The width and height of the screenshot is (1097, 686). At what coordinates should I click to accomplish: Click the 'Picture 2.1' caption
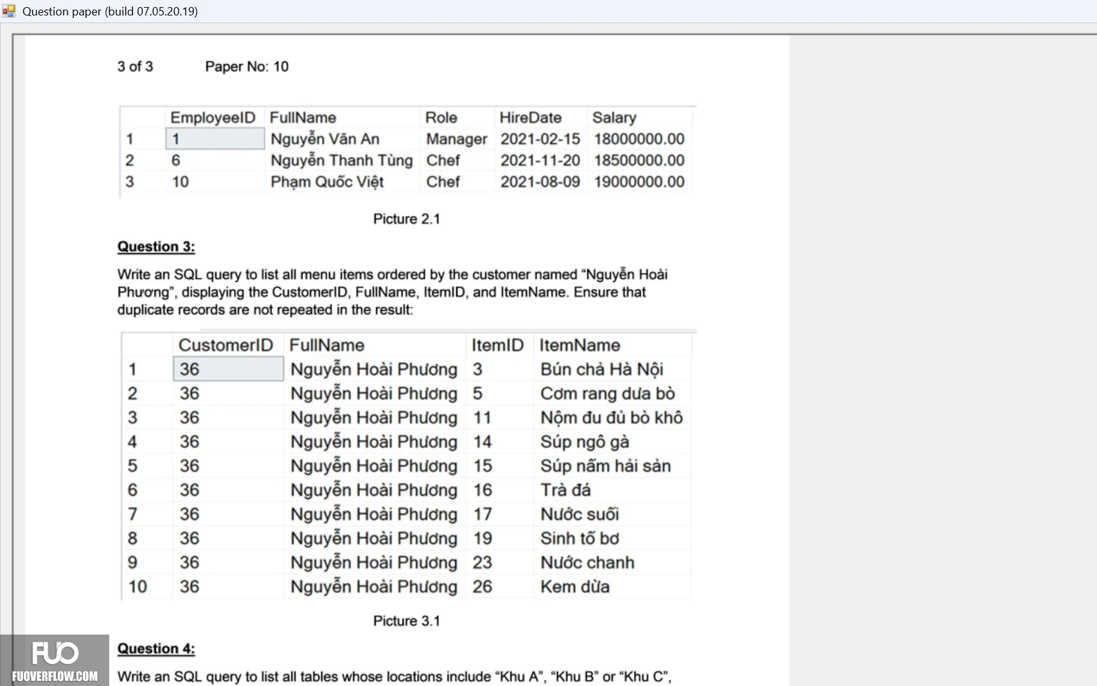pyautogui.click(x=407, y=219)
